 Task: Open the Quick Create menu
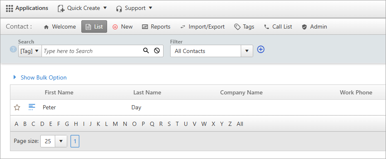(x=82, y=8)
